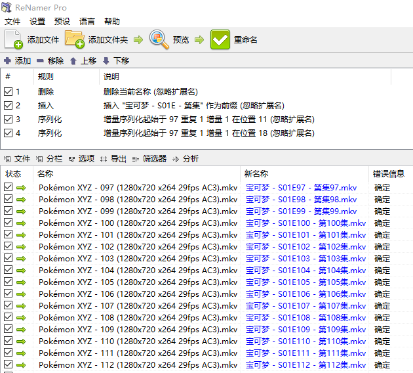Click the Preview magnifier icon

pyautogui.click(x=159, y=39)
